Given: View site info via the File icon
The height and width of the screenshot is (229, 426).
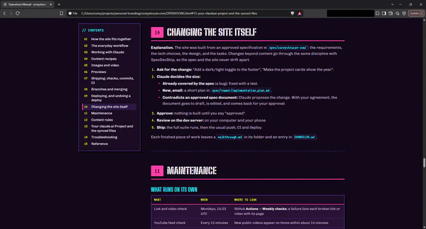Looking at the screenshot, I should point(73,13).
